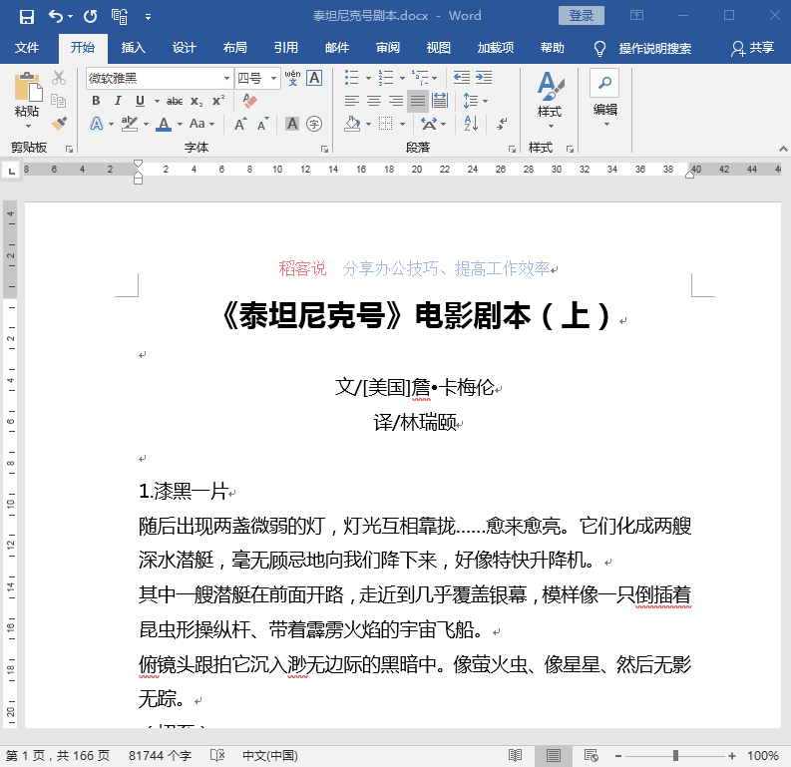Toggle Strikethrough (abc) formatting
Image resolution: width=791 pixels, height=767 pixels.
coord(175,102)
